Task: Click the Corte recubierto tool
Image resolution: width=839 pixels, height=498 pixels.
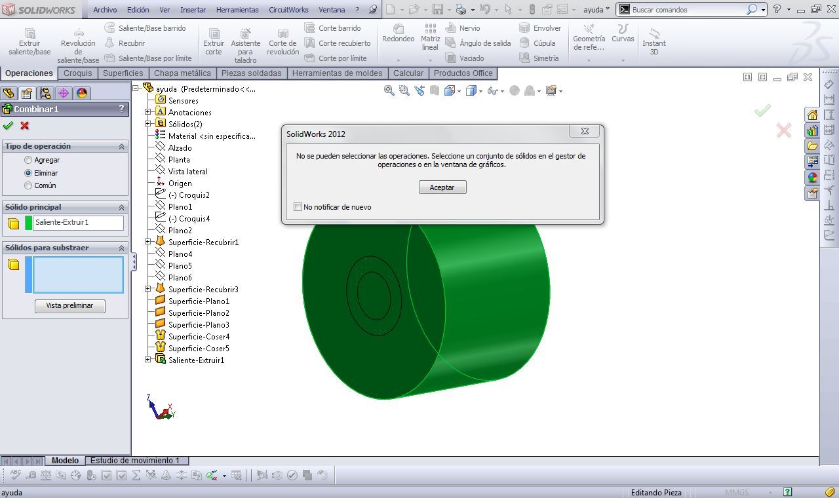Action: pos(338,43)
